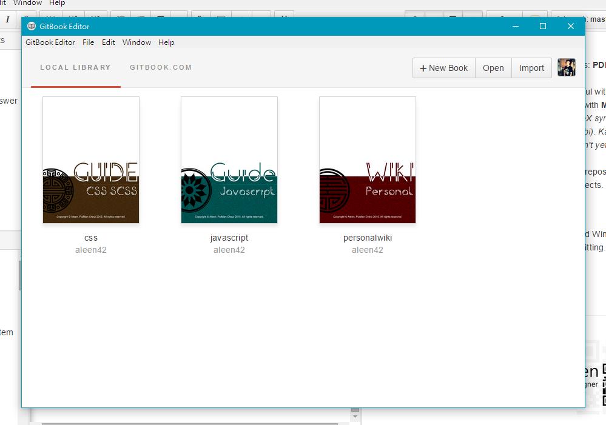Select the 'css' book title text

click(x=91, y=238)
